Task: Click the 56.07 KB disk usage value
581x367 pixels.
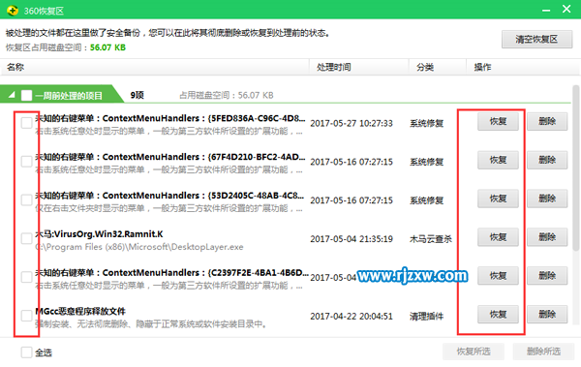Action: pos(107,47)
